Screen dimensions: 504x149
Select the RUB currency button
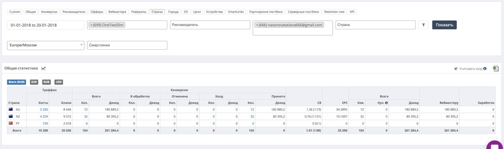point(46,82)
